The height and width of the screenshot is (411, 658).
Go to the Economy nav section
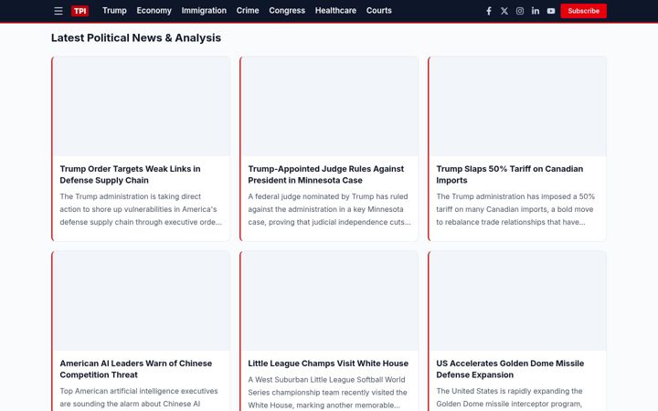click(x=154, y=10)
